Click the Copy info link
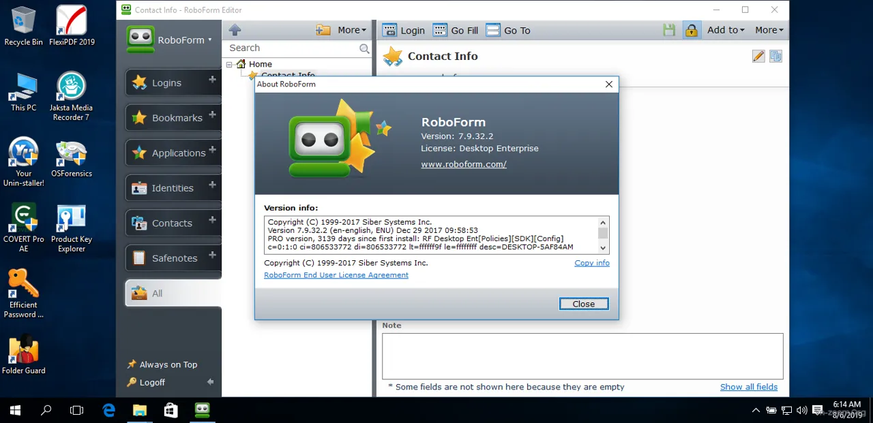Screen dimensions: 873x423 click(x=592, y=263)
